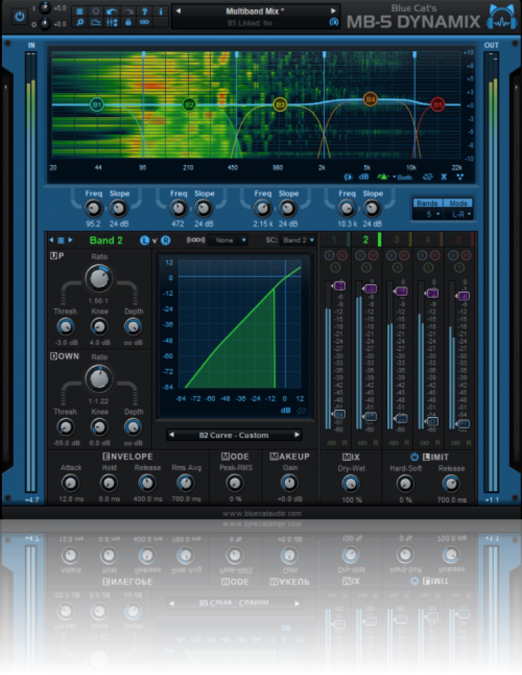Switch to band tab 2
Viewport: 522px width, 675px height.
[x=366, y=240]
